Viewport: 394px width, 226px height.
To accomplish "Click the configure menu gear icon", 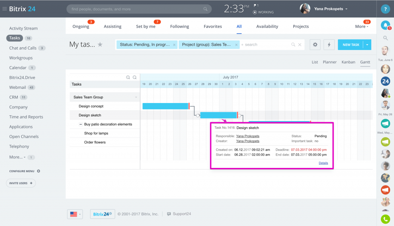I will coord(38,171).
